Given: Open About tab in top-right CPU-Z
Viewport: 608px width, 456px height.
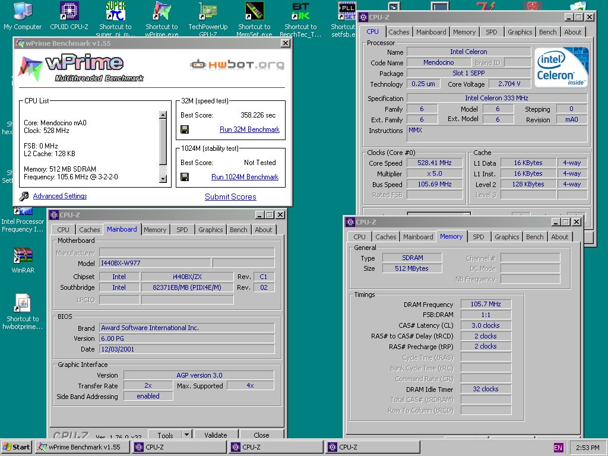Looking at the screenshot, I should click(573, 32).
